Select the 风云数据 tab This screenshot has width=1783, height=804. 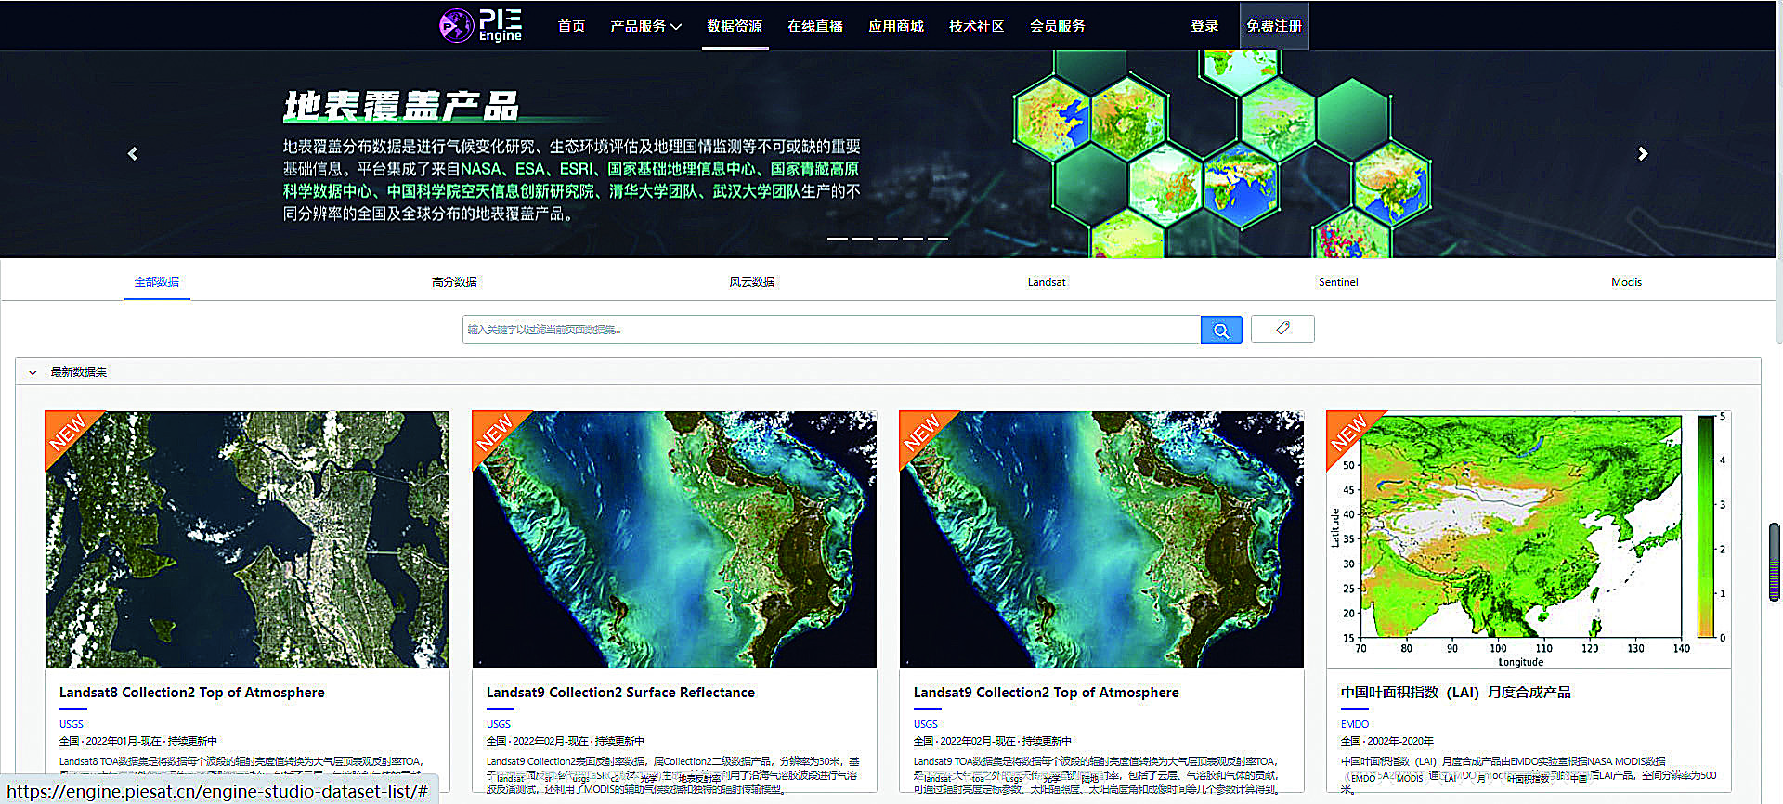point(751,281)
